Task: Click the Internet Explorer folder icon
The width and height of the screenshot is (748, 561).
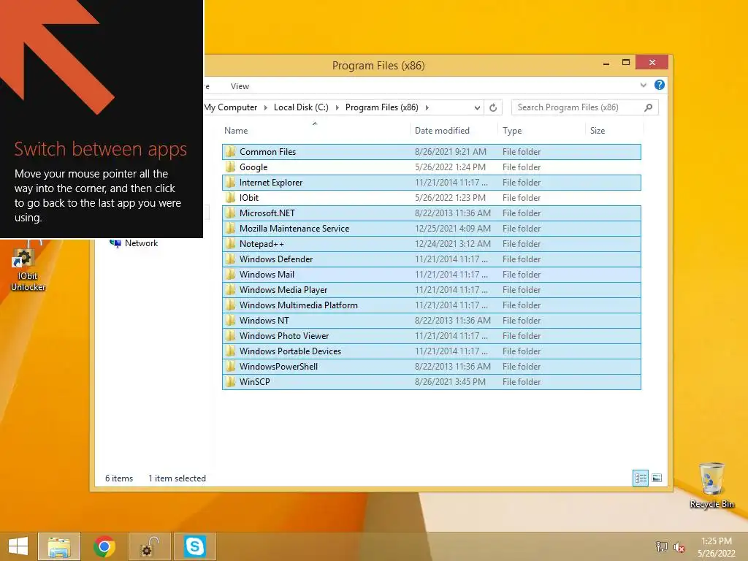Action: point(230,182)
